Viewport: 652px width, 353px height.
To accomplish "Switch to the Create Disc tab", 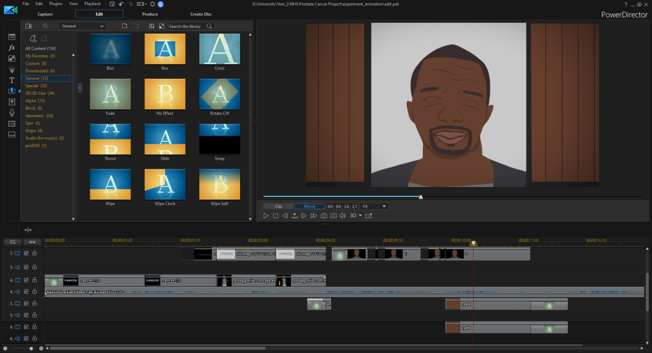I will [x=201, y=14].
